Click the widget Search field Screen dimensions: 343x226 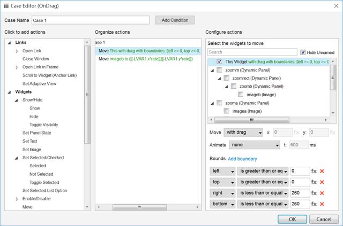click(252, 52)
